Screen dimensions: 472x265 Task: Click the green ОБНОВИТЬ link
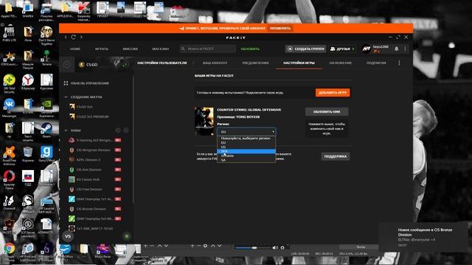coord(250,49)
